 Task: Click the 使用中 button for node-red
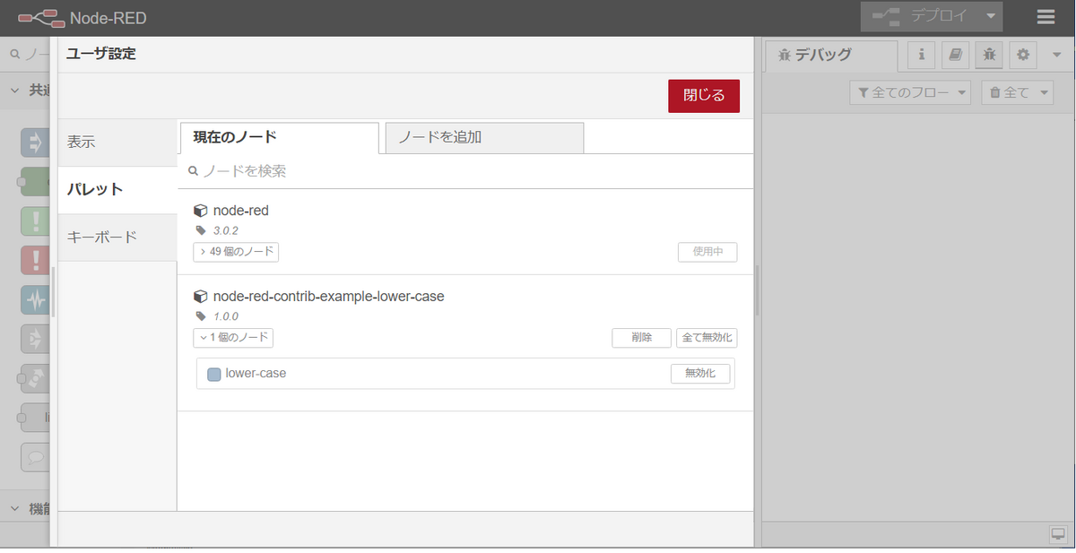(x=707, y=252)
